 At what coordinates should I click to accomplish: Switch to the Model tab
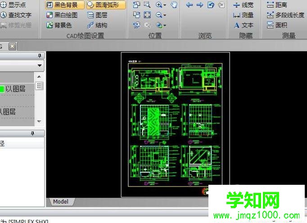[x=61, y=202]
